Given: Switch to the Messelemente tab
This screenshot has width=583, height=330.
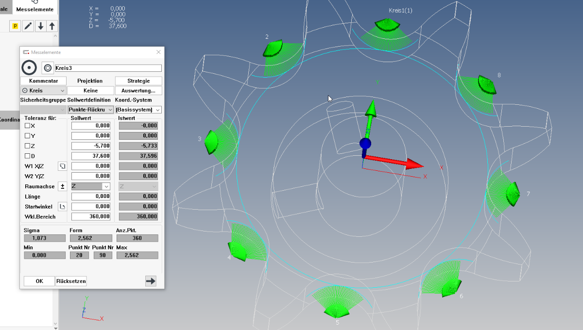Looking at the screenshot, I should (x=34, y=9).
